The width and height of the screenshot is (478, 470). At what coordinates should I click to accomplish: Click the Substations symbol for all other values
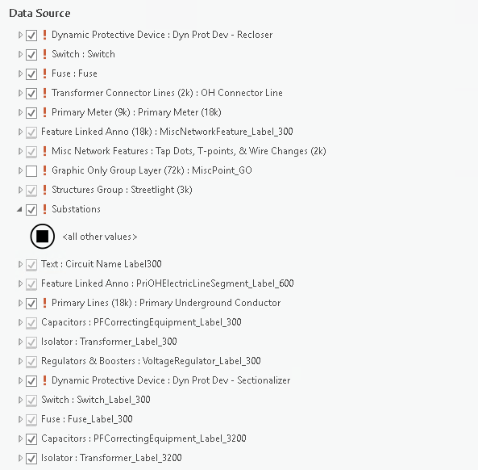[43, 237]
